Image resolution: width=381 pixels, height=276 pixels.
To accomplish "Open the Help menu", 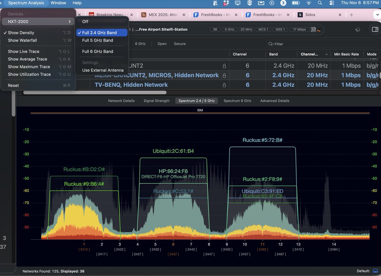I will click(77, 3).
